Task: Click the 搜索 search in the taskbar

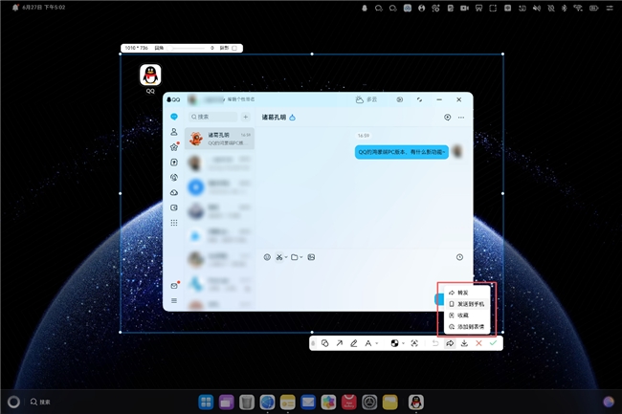Action: point(40,403)
